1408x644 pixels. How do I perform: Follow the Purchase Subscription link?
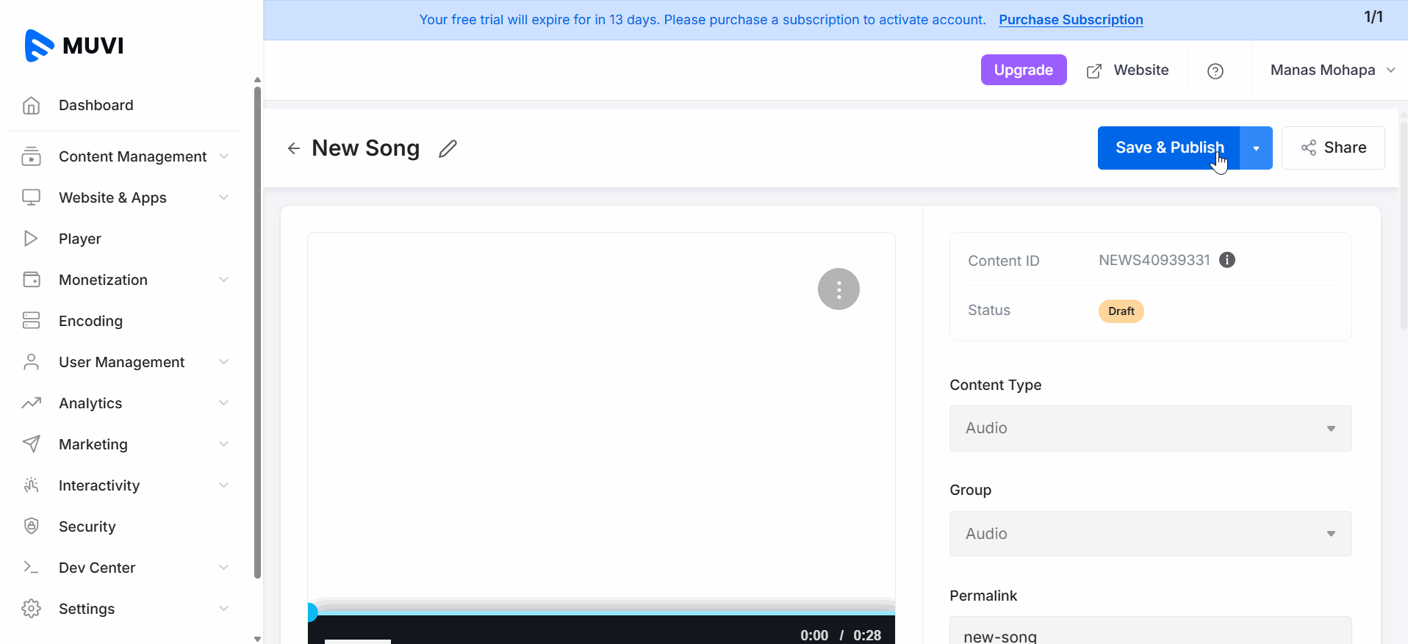click(1071, 20)
